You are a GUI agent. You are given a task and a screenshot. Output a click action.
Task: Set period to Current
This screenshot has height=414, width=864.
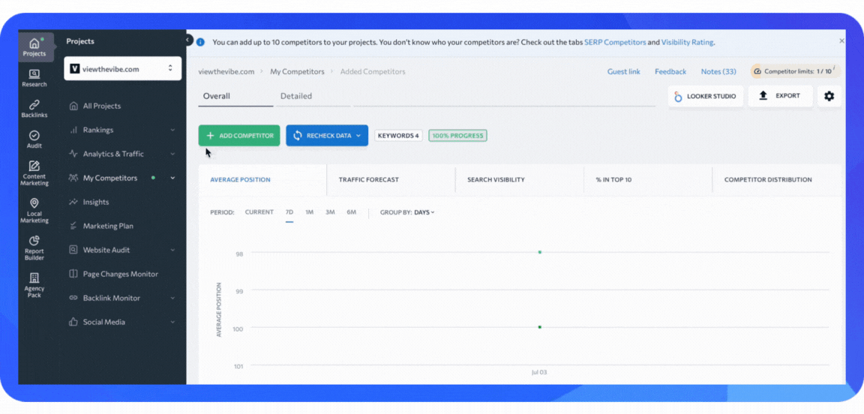click(259, 212)
